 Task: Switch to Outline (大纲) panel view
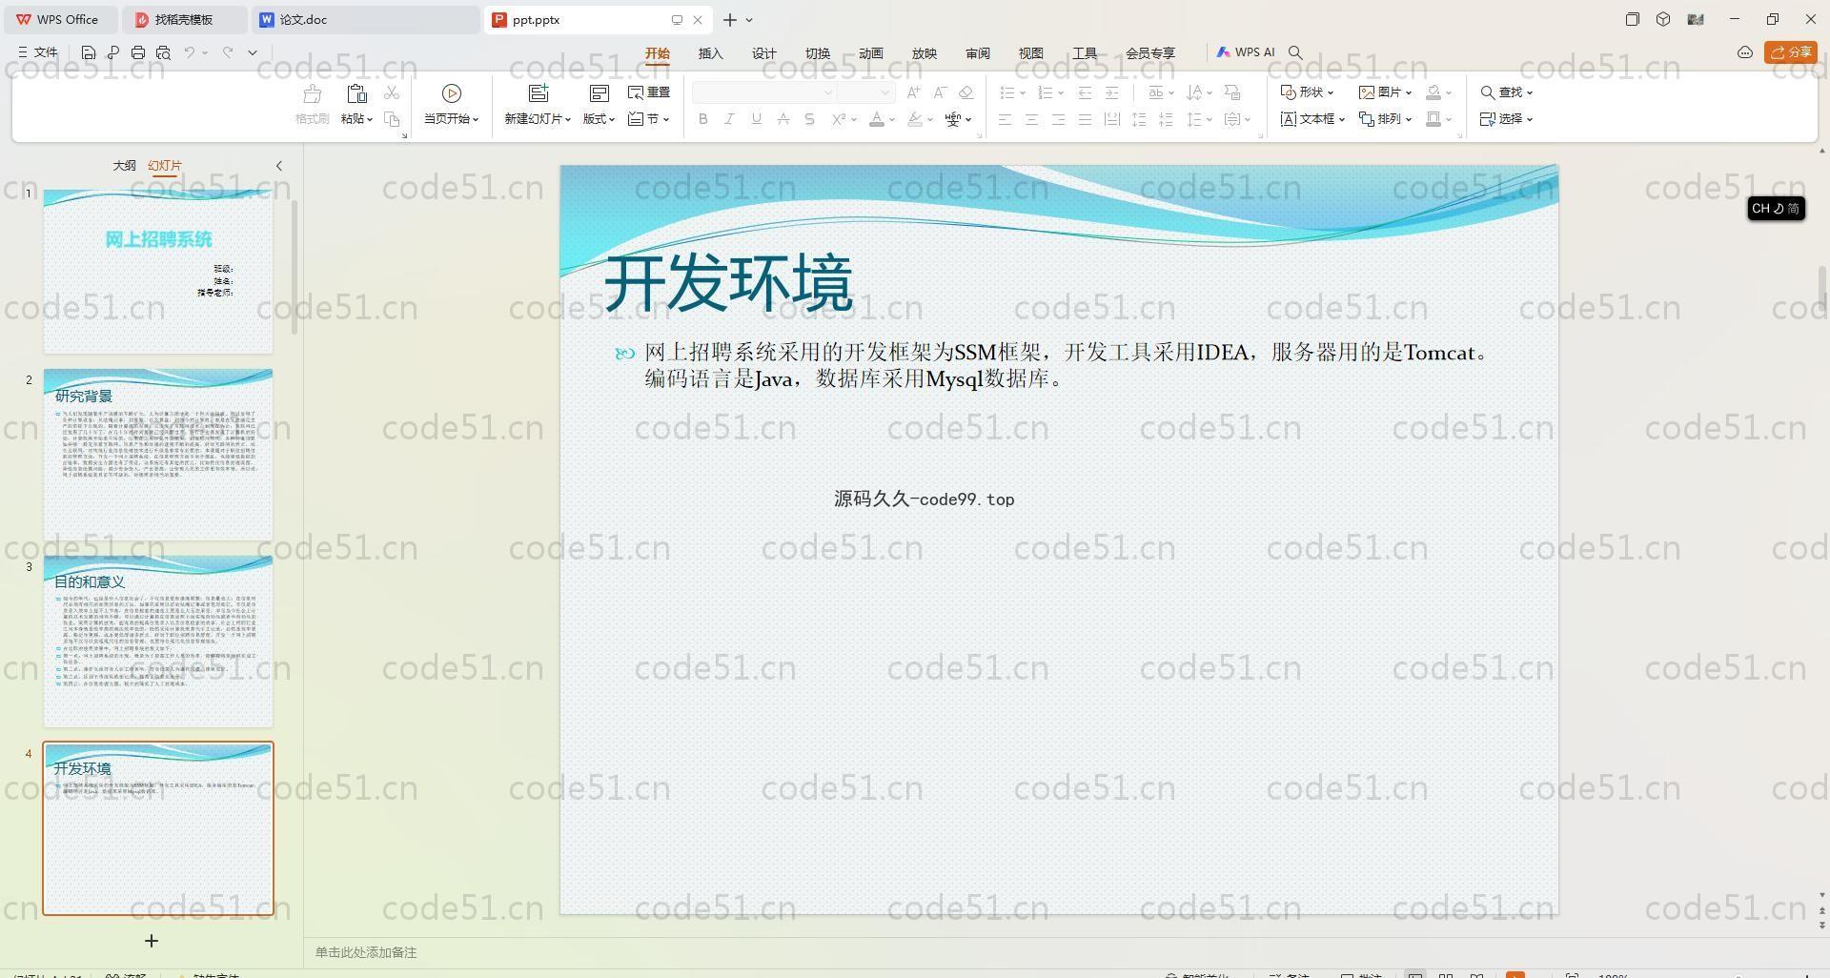click(x=124, y=166)
